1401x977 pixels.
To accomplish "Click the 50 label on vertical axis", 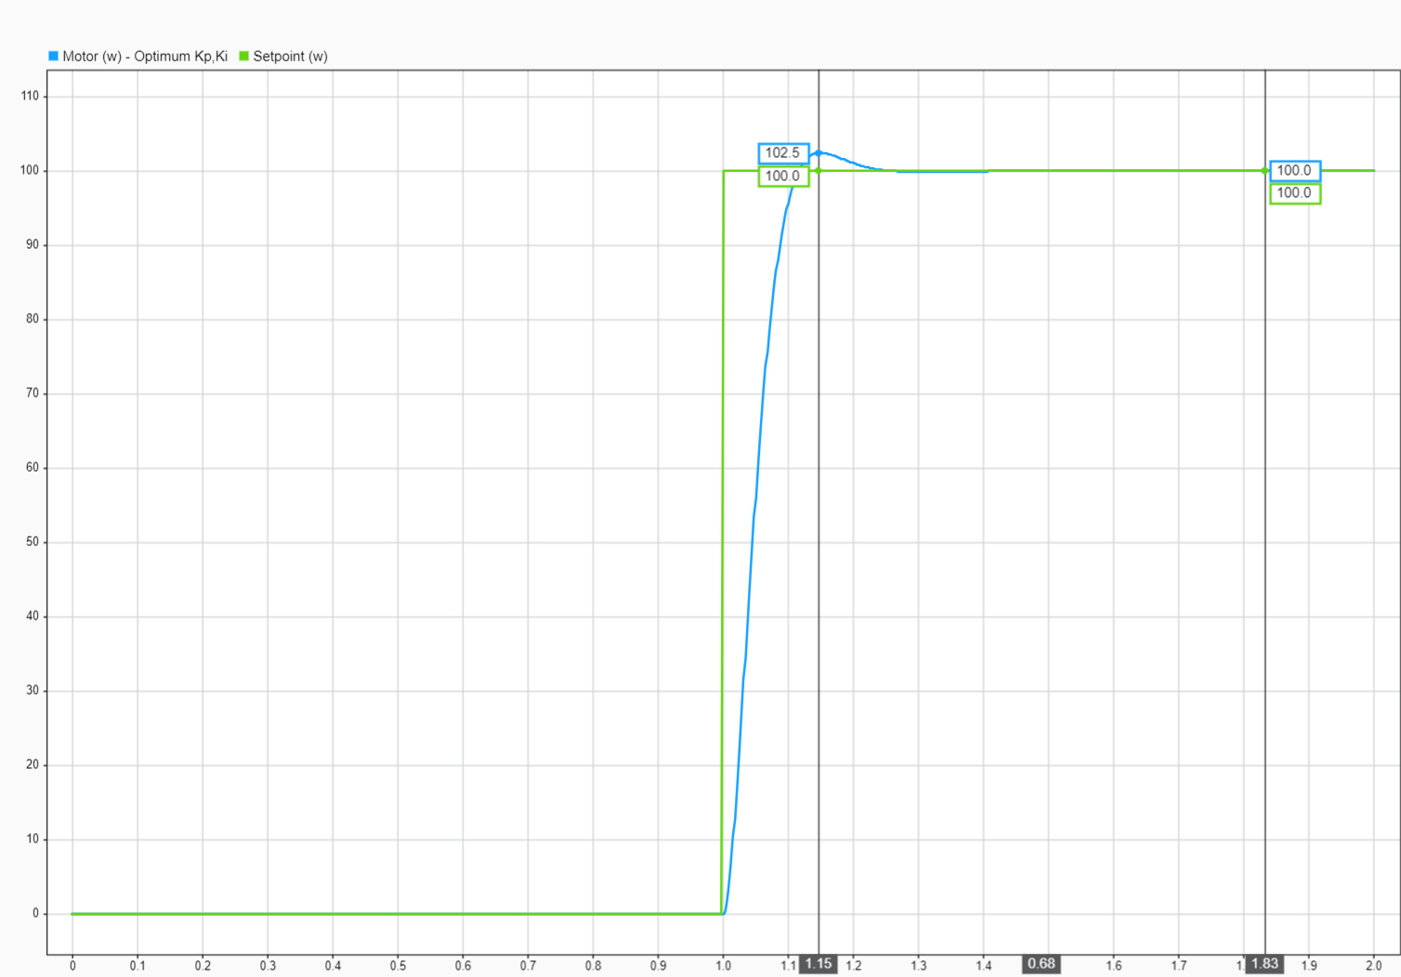I will coord(33,541).
